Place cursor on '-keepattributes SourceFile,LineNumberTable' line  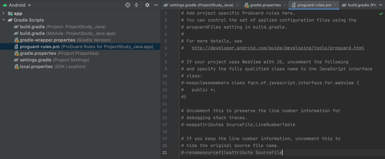[238, 125]
